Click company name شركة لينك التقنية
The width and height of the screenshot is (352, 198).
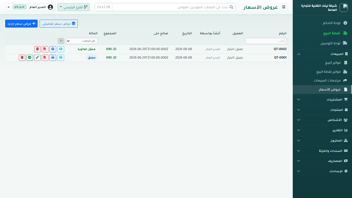click(319, 7)
